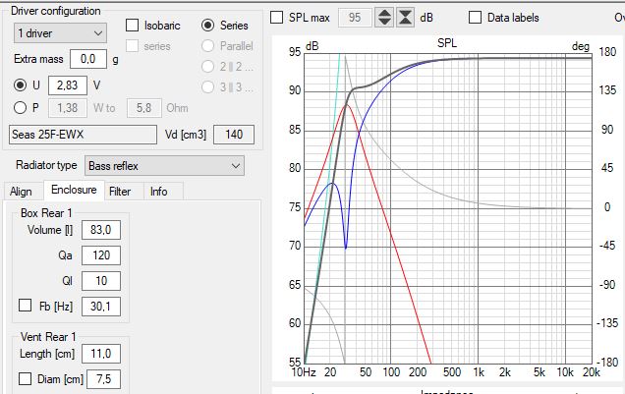Click the box Volume [l] input field

tap(101, 230)
